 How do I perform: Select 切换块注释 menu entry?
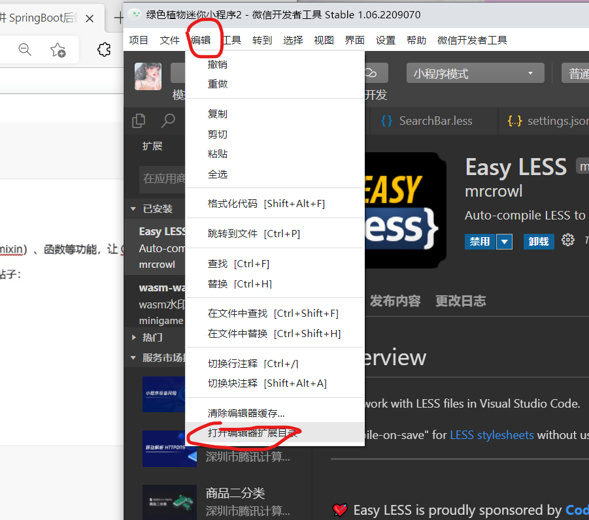point(275,383)
